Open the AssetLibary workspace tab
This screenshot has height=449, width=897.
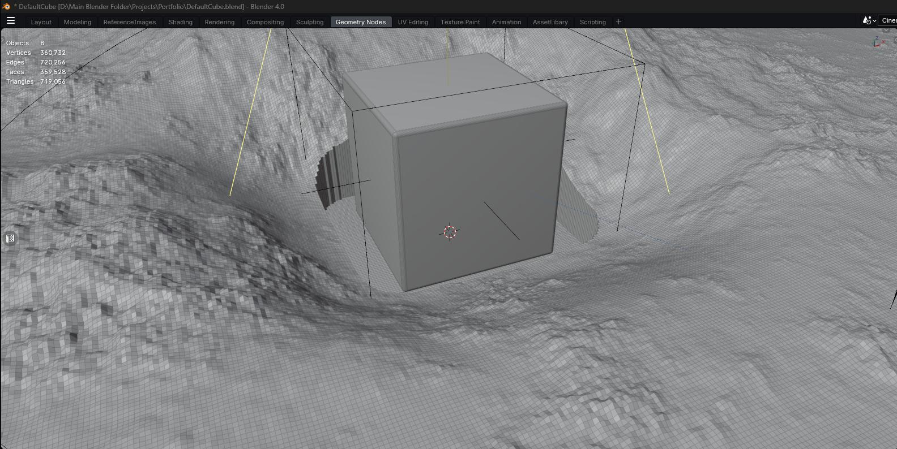550,22
